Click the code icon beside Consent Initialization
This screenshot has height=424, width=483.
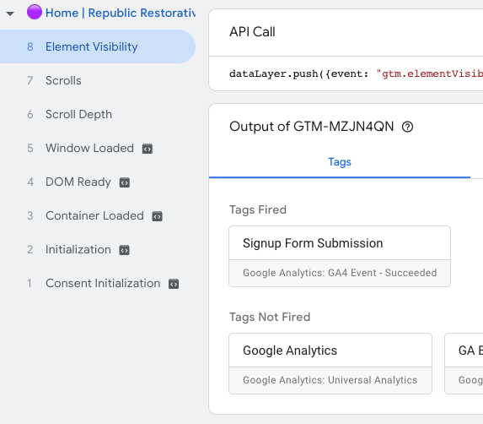click(x=174, y=284)
